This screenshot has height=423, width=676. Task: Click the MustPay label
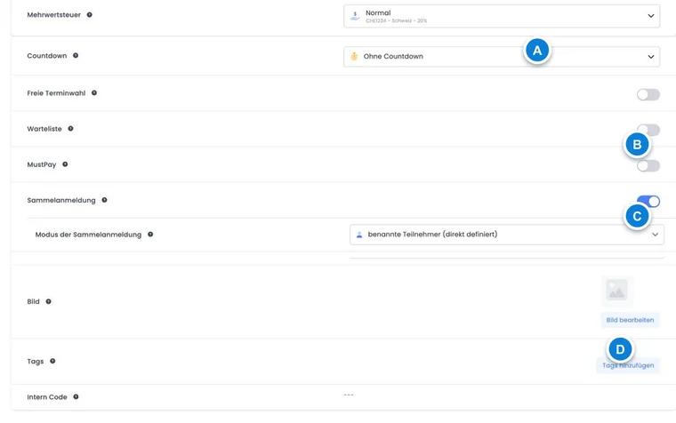tap(42, 164)
